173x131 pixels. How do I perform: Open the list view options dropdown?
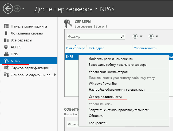(x=137, y=36)
